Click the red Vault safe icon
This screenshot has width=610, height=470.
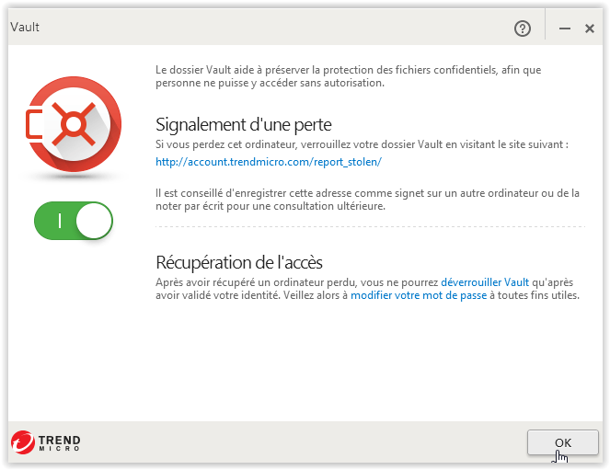(74, 124)
